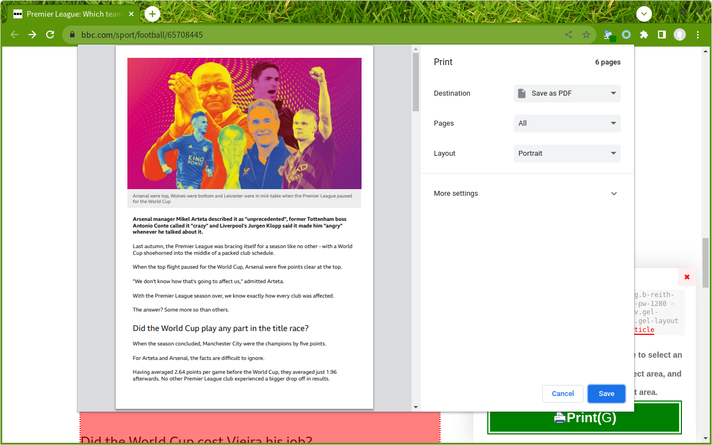
Task: Click the page's right scrollbar thumb
Action: (706, 263)
